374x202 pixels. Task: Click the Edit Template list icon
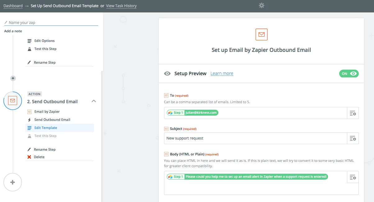click(x=30, y=128)
